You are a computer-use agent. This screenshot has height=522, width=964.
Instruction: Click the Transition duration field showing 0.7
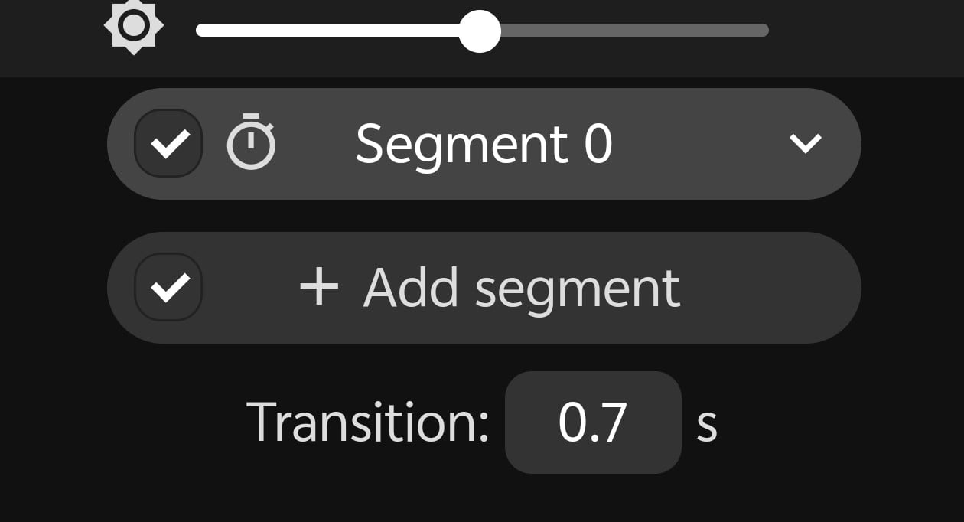[593, 422]
